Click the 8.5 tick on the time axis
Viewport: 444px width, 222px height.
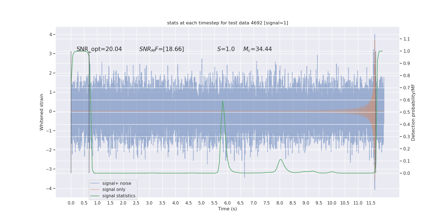coord(293,203)
